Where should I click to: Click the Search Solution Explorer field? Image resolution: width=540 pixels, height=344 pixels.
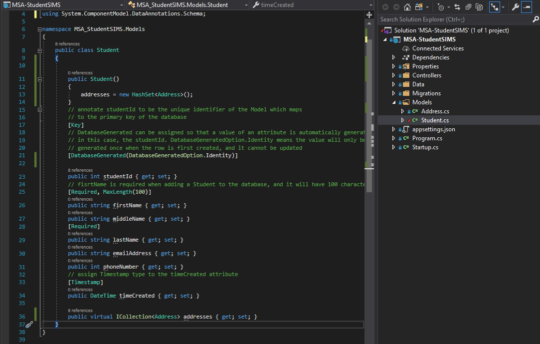point(455,19)
